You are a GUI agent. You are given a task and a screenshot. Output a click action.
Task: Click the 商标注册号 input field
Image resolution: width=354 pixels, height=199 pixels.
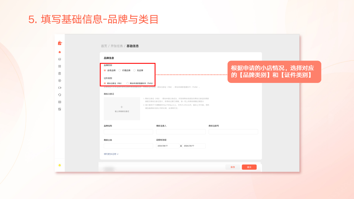[x=233, y=132]
